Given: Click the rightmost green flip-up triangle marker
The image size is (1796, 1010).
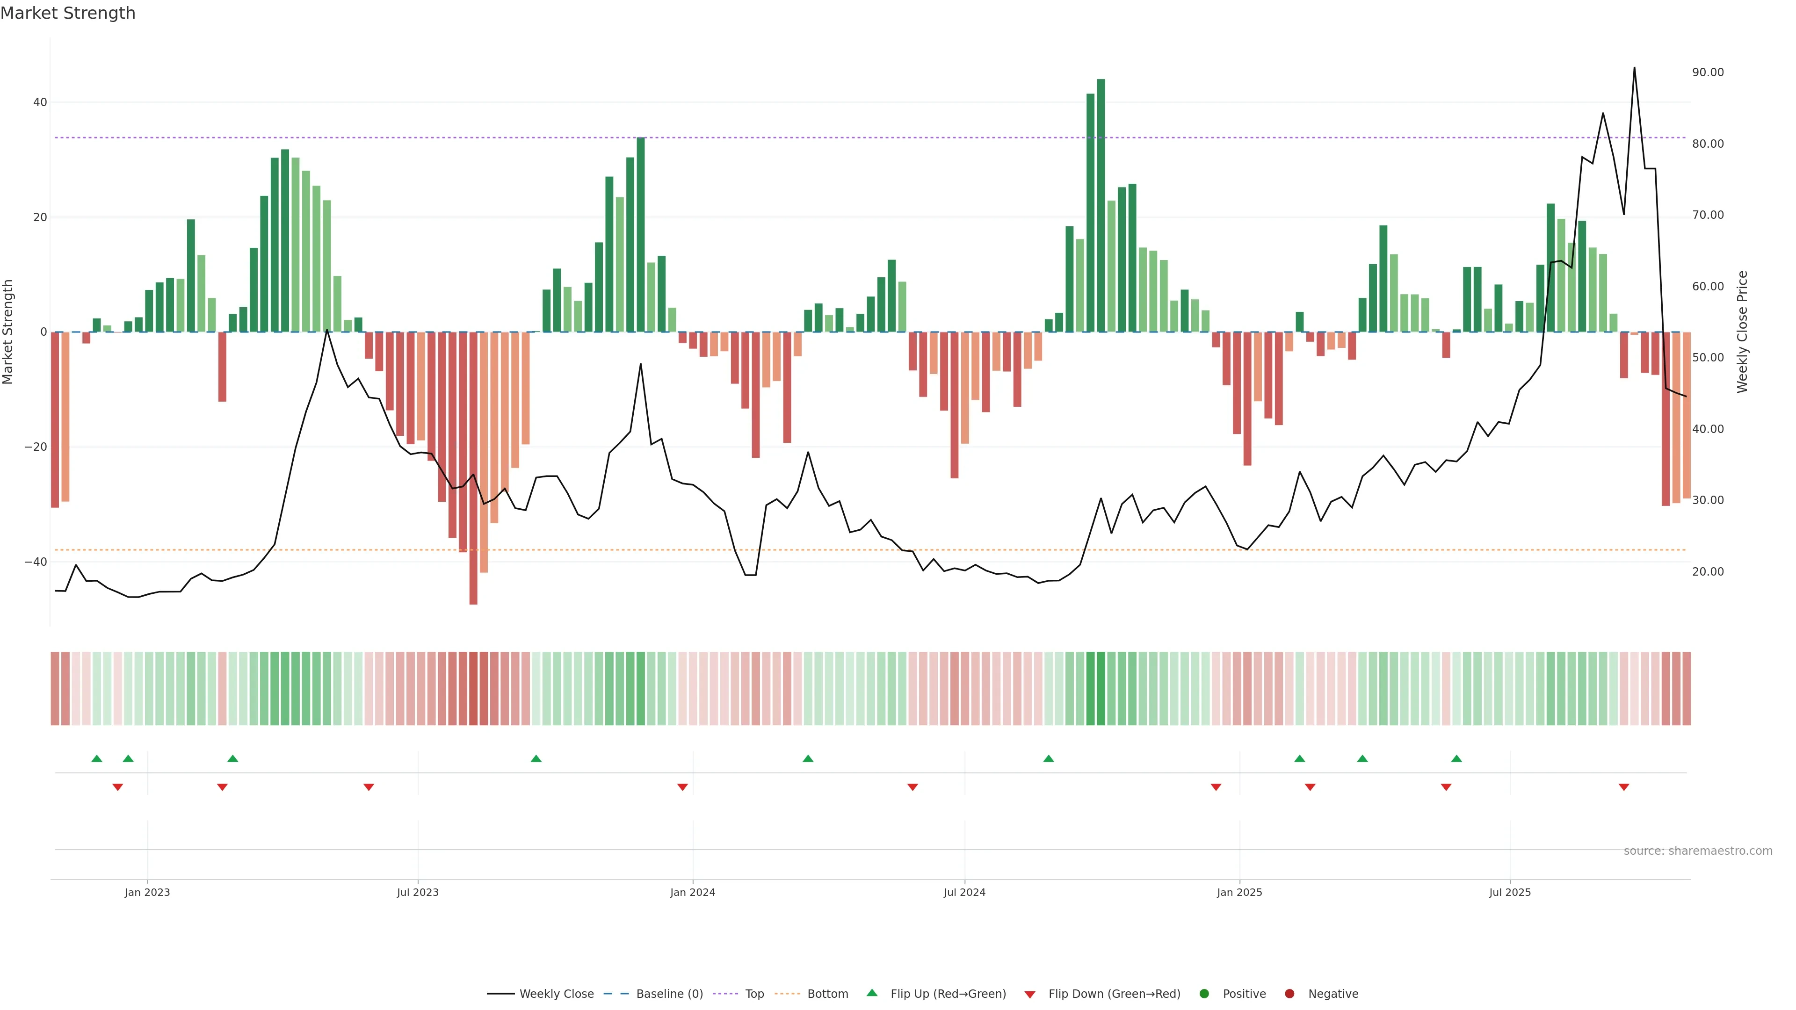Looking at the screenshot, I should coord(1456,758).
